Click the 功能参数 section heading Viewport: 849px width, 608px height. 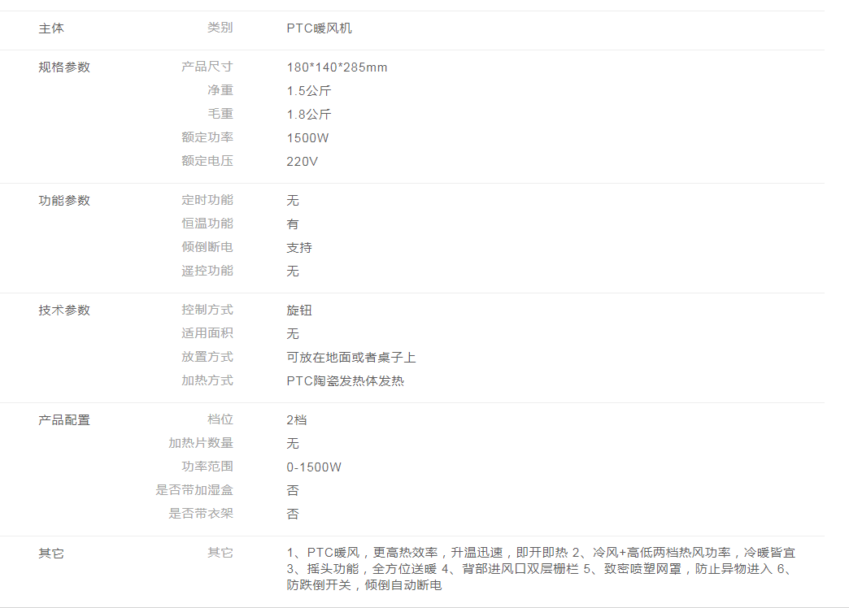64,201
